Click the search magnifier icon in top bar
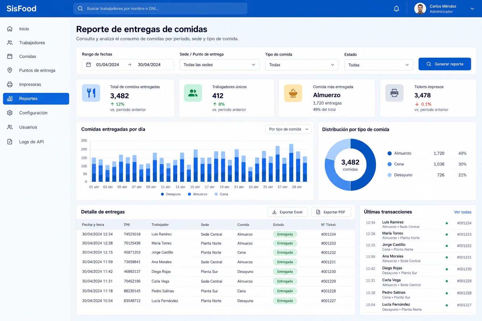The width and height of the screenshot is (482, 321). pyautogui.click(x=80, y=8)
